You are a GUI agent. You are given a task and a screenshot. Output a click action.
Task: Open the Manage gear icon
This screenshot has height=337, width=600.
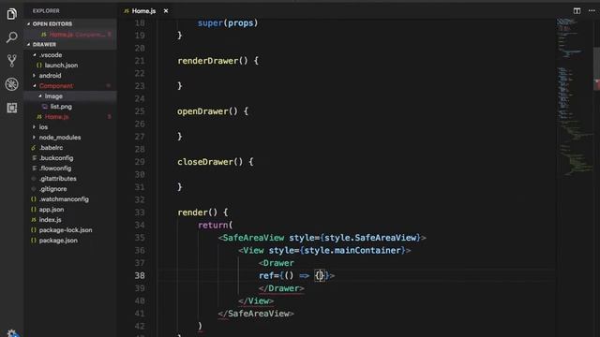[x=11, y=333]
